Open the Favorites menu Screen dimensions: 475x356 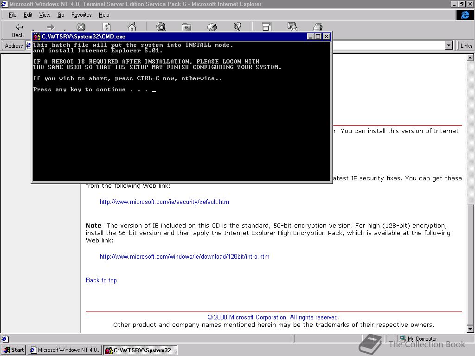click(82, 15)
